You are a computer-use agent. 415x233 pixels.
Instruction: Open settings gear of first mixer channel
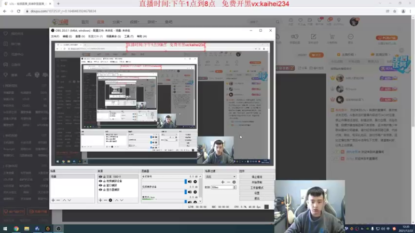tap(195, 182)
